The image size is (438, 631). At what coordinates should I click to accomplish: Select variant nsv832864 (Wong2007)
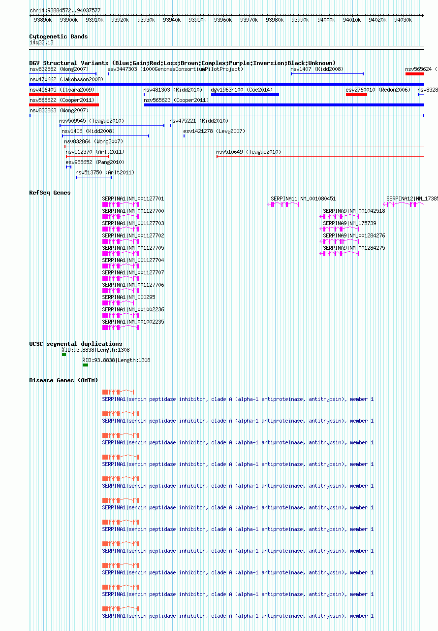pyautogui.click(x=94, y=142)
